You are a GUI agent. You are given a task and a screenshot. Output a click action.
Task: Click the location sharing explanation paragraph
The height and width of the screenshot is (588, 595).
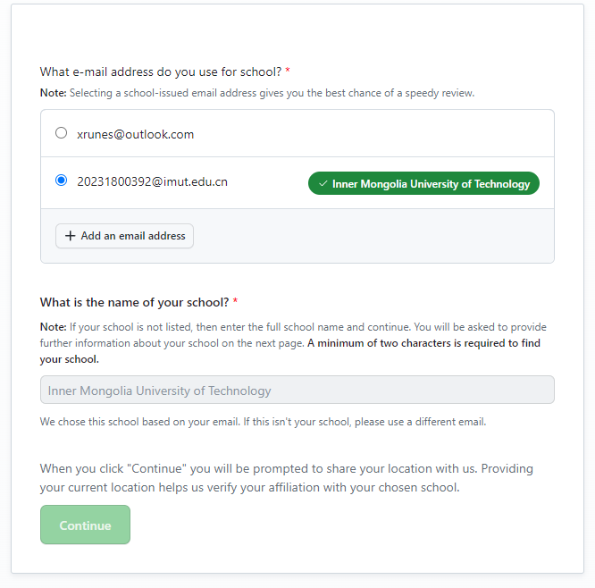[287, 478]
